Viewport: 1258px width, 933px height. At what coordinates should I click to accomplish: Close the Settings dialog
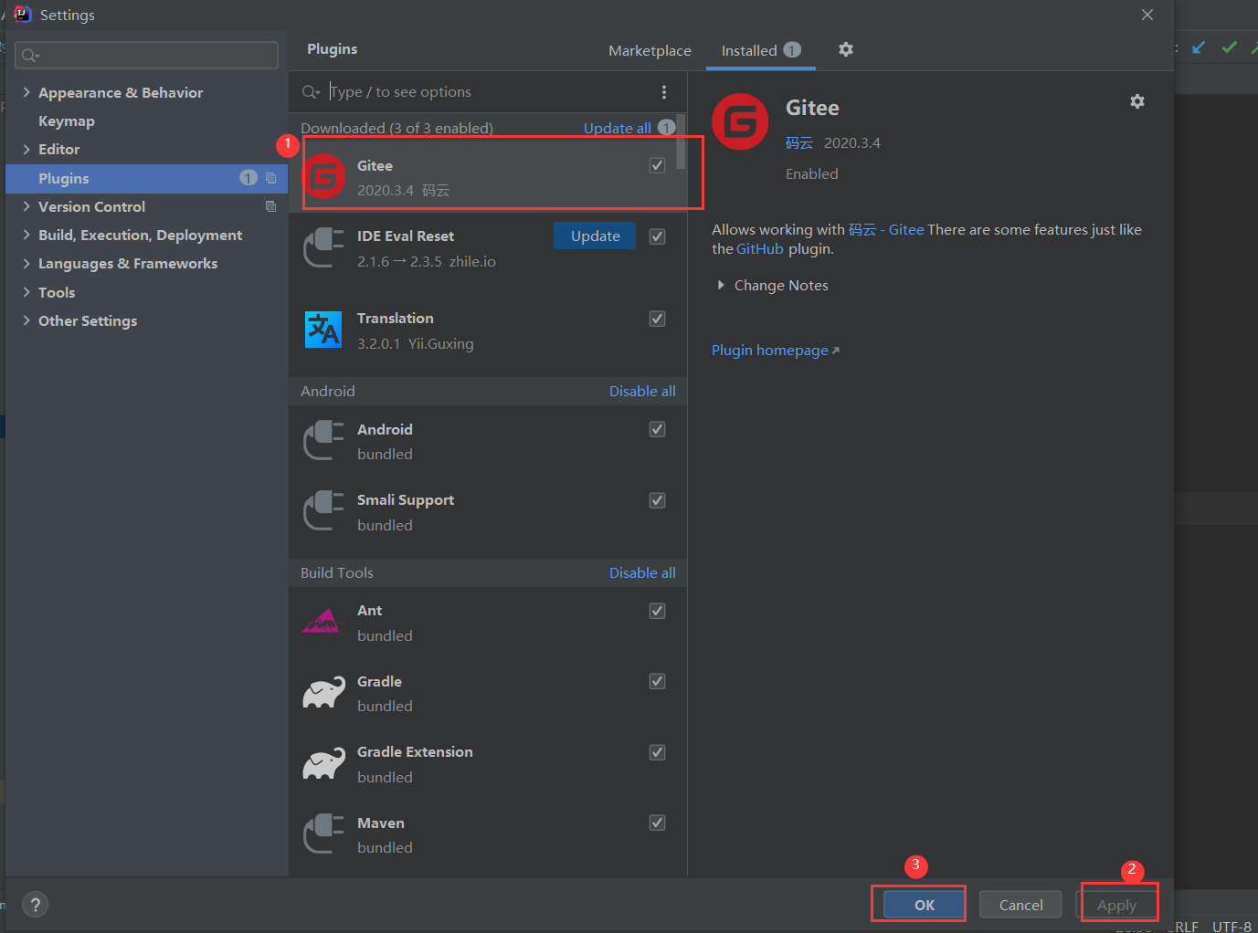[x=1147, y=15]
